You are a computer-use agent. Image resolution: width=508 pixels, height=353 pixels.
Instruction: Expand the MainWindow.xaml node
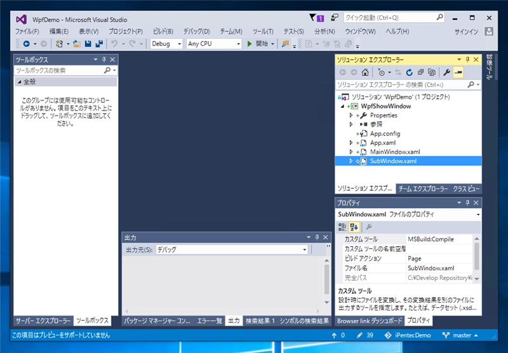[x=351, y=152]
